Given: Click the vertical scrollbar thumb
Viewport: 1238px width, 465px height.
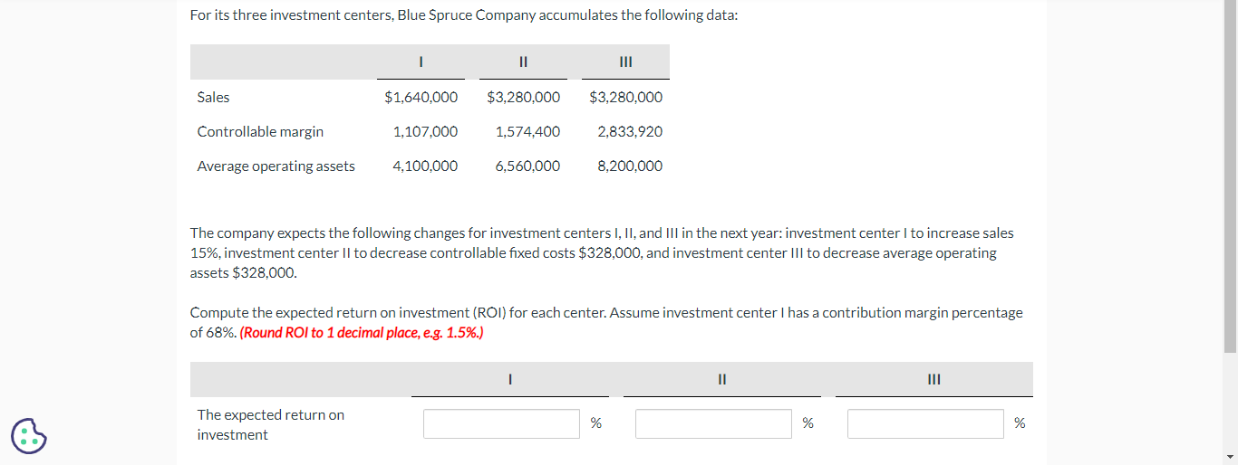Looking at the screenshot, I should [x=1230, y=176].
